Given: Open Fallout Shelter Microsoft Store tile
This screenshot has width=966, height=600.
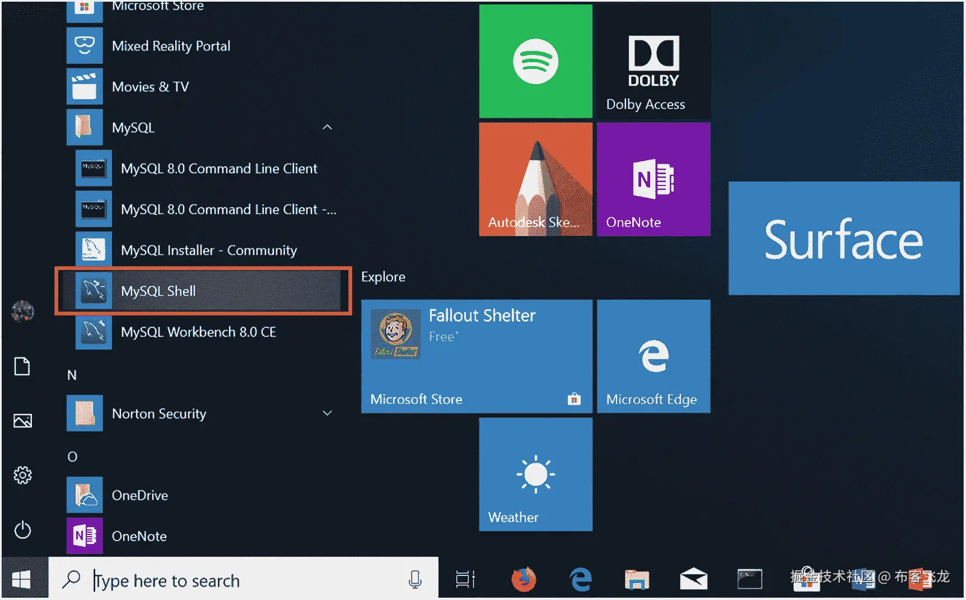Looking at the screenshot, I should click(x=477, y=356).
